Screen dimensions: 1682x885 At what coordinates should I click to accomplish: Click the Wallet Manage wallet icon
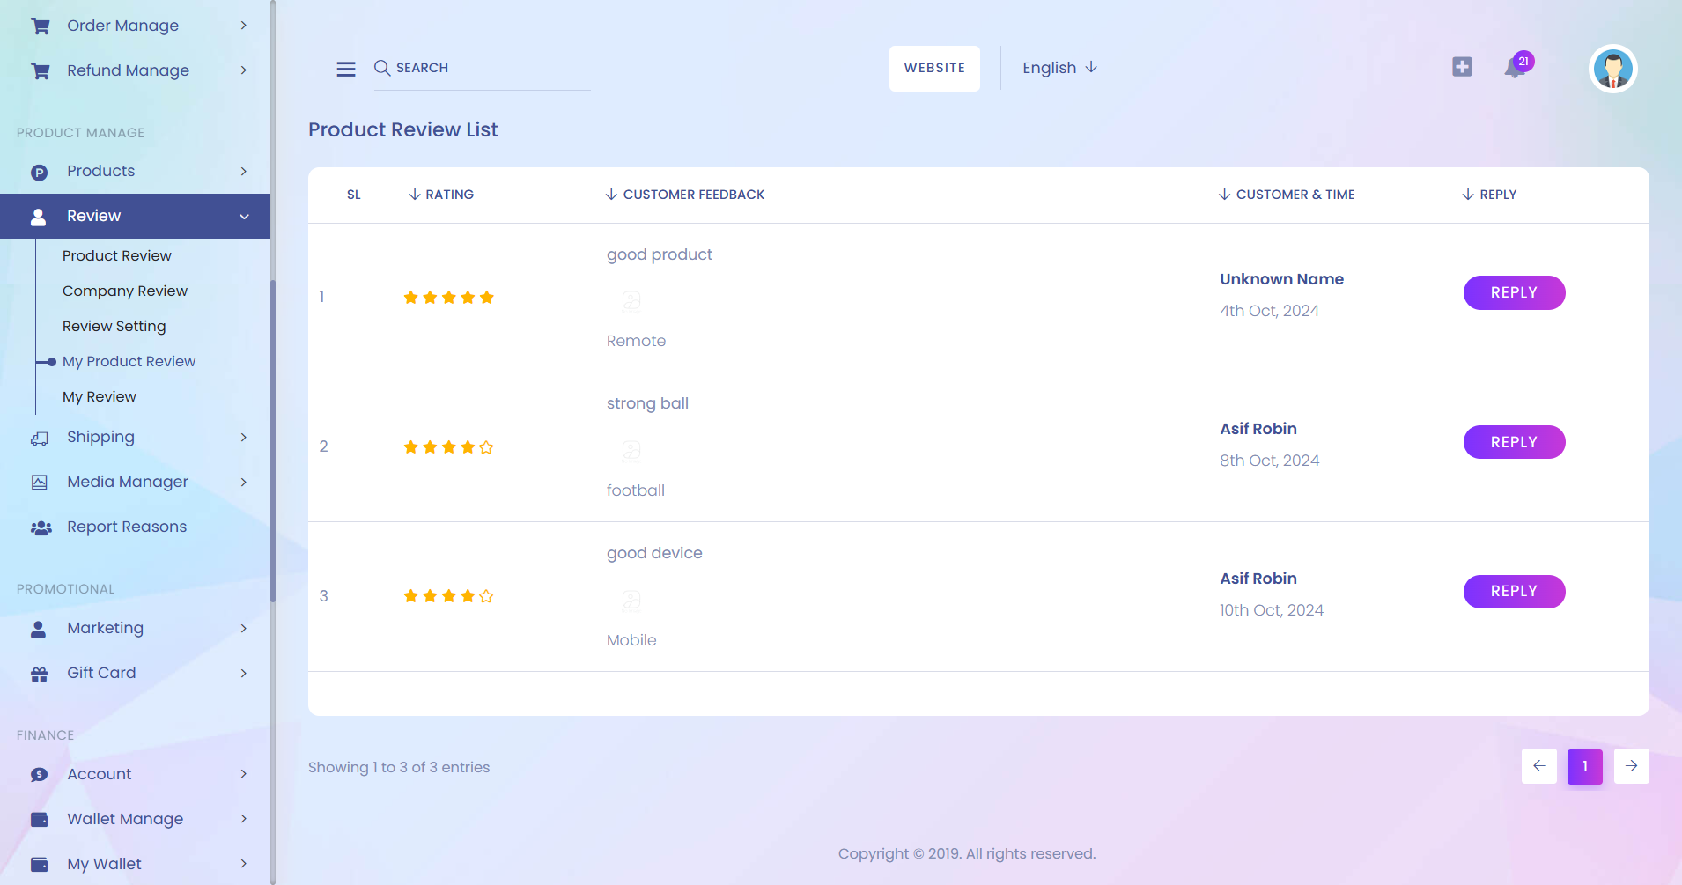[40, 819]
